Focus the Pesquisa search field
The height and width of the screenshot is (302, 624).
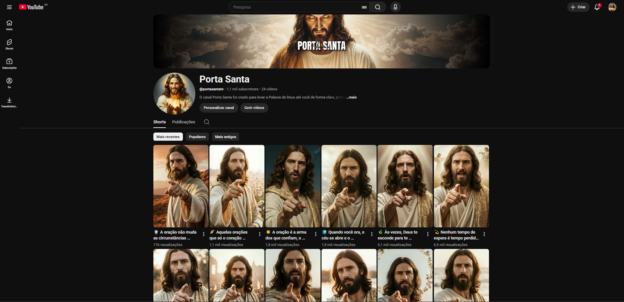pyautogui.click(x=292, y=7)
